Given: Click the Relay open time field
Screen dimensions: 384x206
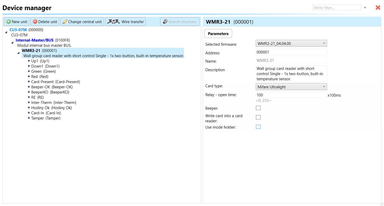Looking at the screenshot, I should pyautogui.click(x=291, y=95).
